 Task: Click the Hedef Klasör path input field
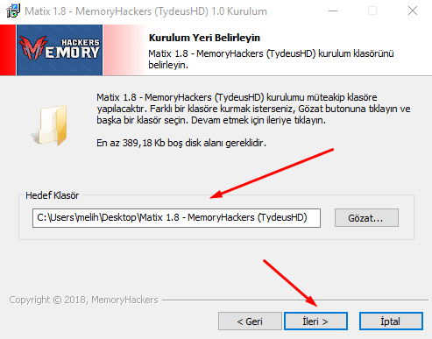click(x=176, y=218)
